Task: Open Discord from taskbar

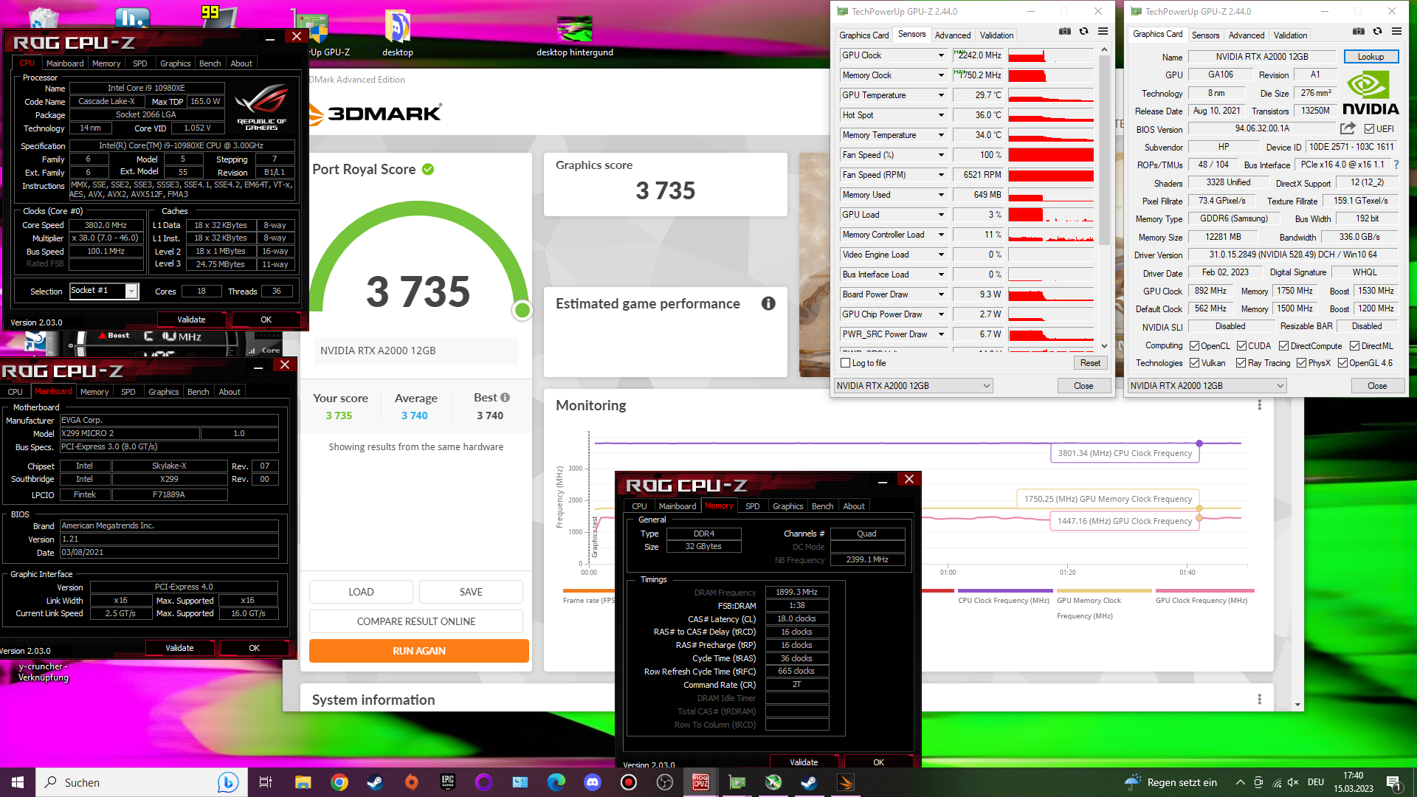Action: pyautogui.click(x=593, y=782)
